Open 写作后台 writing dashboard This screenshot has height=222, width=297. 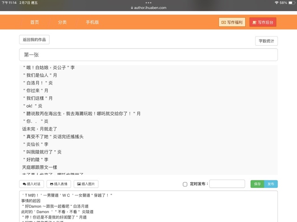263,22
